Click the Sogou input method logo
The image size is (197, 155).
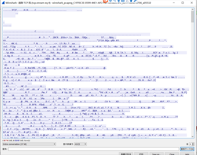(105, 1)
